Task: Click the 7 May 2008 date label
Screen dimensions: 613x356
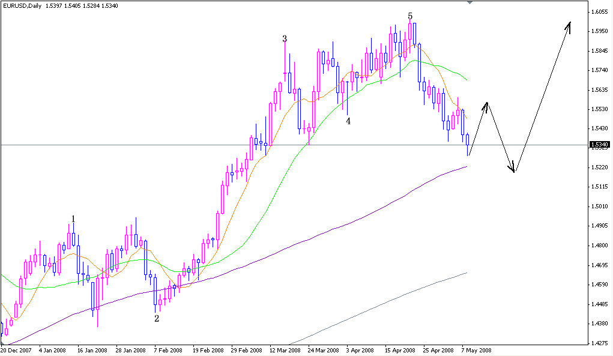Action: point(476,350)
